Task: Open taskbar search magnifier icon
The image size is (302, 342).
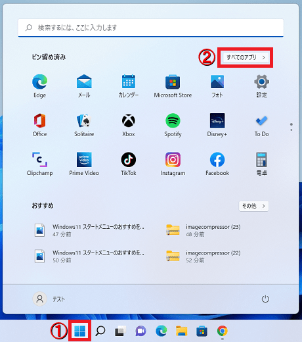Action: coord(100,331)
